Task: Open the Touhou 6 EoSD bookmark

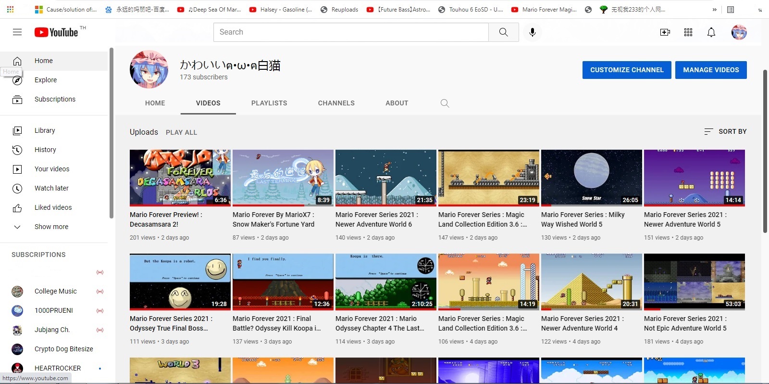Action: (471, 9)
